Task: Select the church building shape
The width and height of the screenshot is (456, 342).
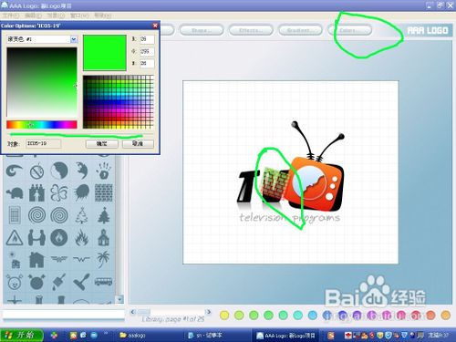Action: coord(104,237)
